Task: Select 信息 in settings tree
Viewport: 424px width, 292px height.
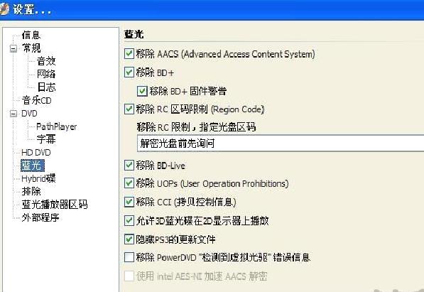Action: click(31, 35)
